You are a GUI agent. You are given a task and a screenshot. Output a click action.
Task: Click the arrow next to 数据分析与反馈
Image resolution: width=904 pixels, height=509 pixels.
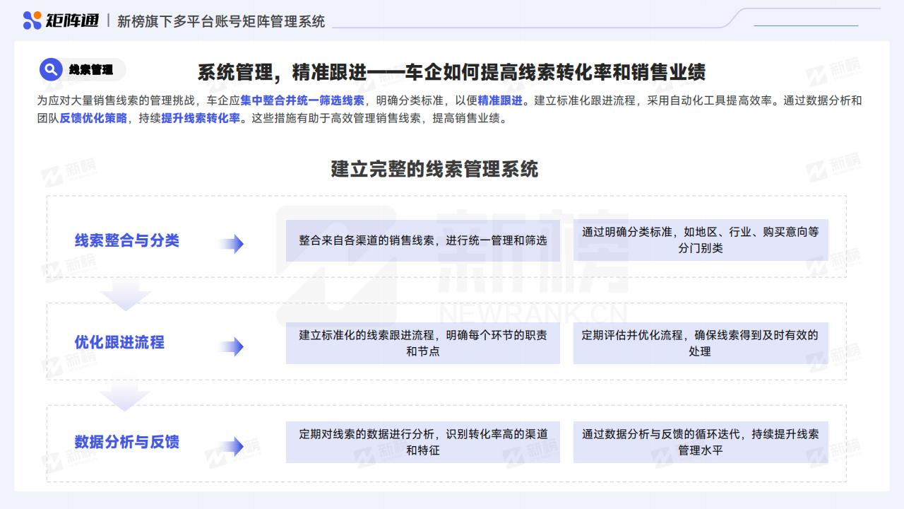coord(231,446)
